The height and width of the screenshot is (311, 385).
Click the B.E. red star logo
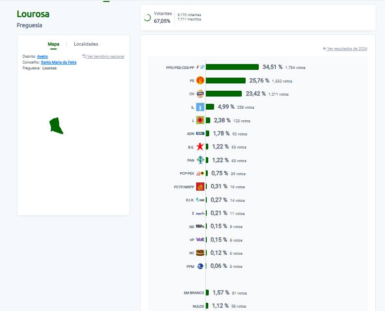[200, 147]
